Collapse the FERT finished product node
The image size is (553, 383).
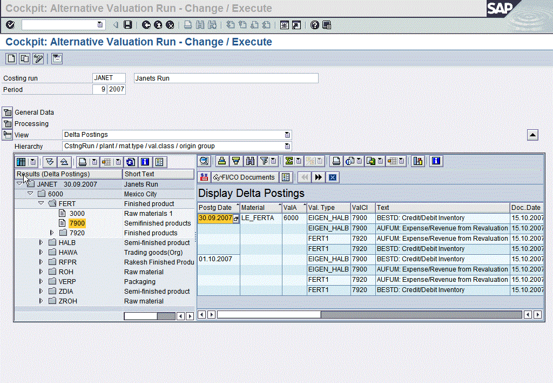pyautogui.click(x=41, y=204)
